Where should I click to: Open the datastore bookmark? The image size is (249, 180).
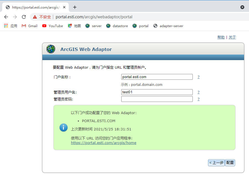[117, 26]
